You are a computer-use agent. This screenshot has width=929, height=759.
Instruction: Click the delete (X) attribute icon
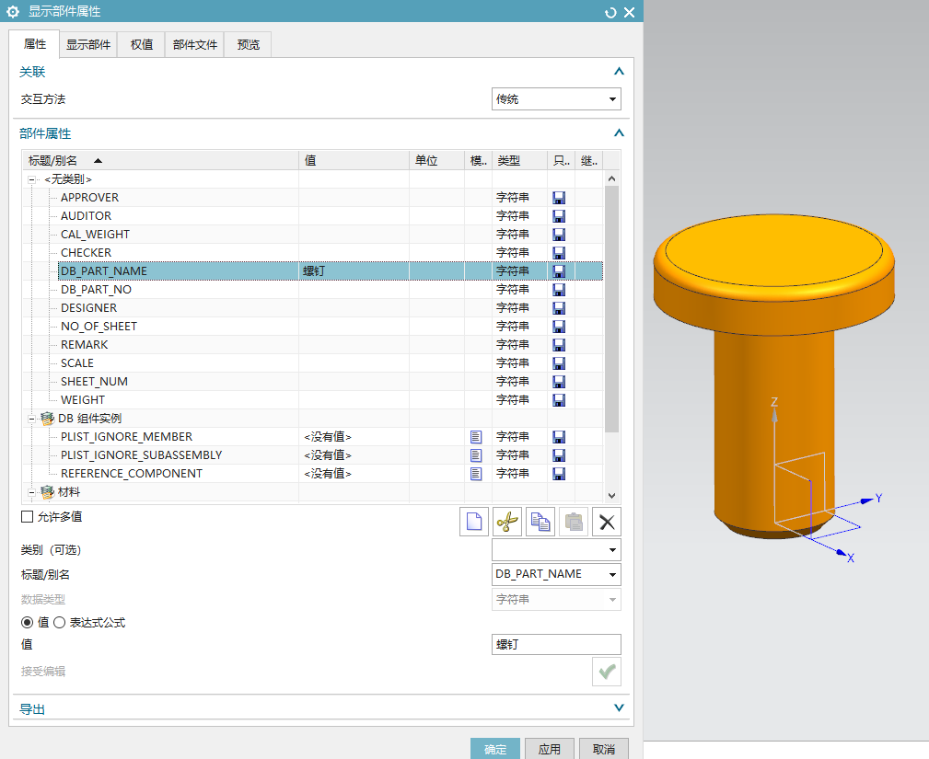[x=607, y=522]
